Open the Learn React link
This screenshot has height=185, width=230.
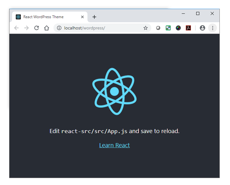114,145
